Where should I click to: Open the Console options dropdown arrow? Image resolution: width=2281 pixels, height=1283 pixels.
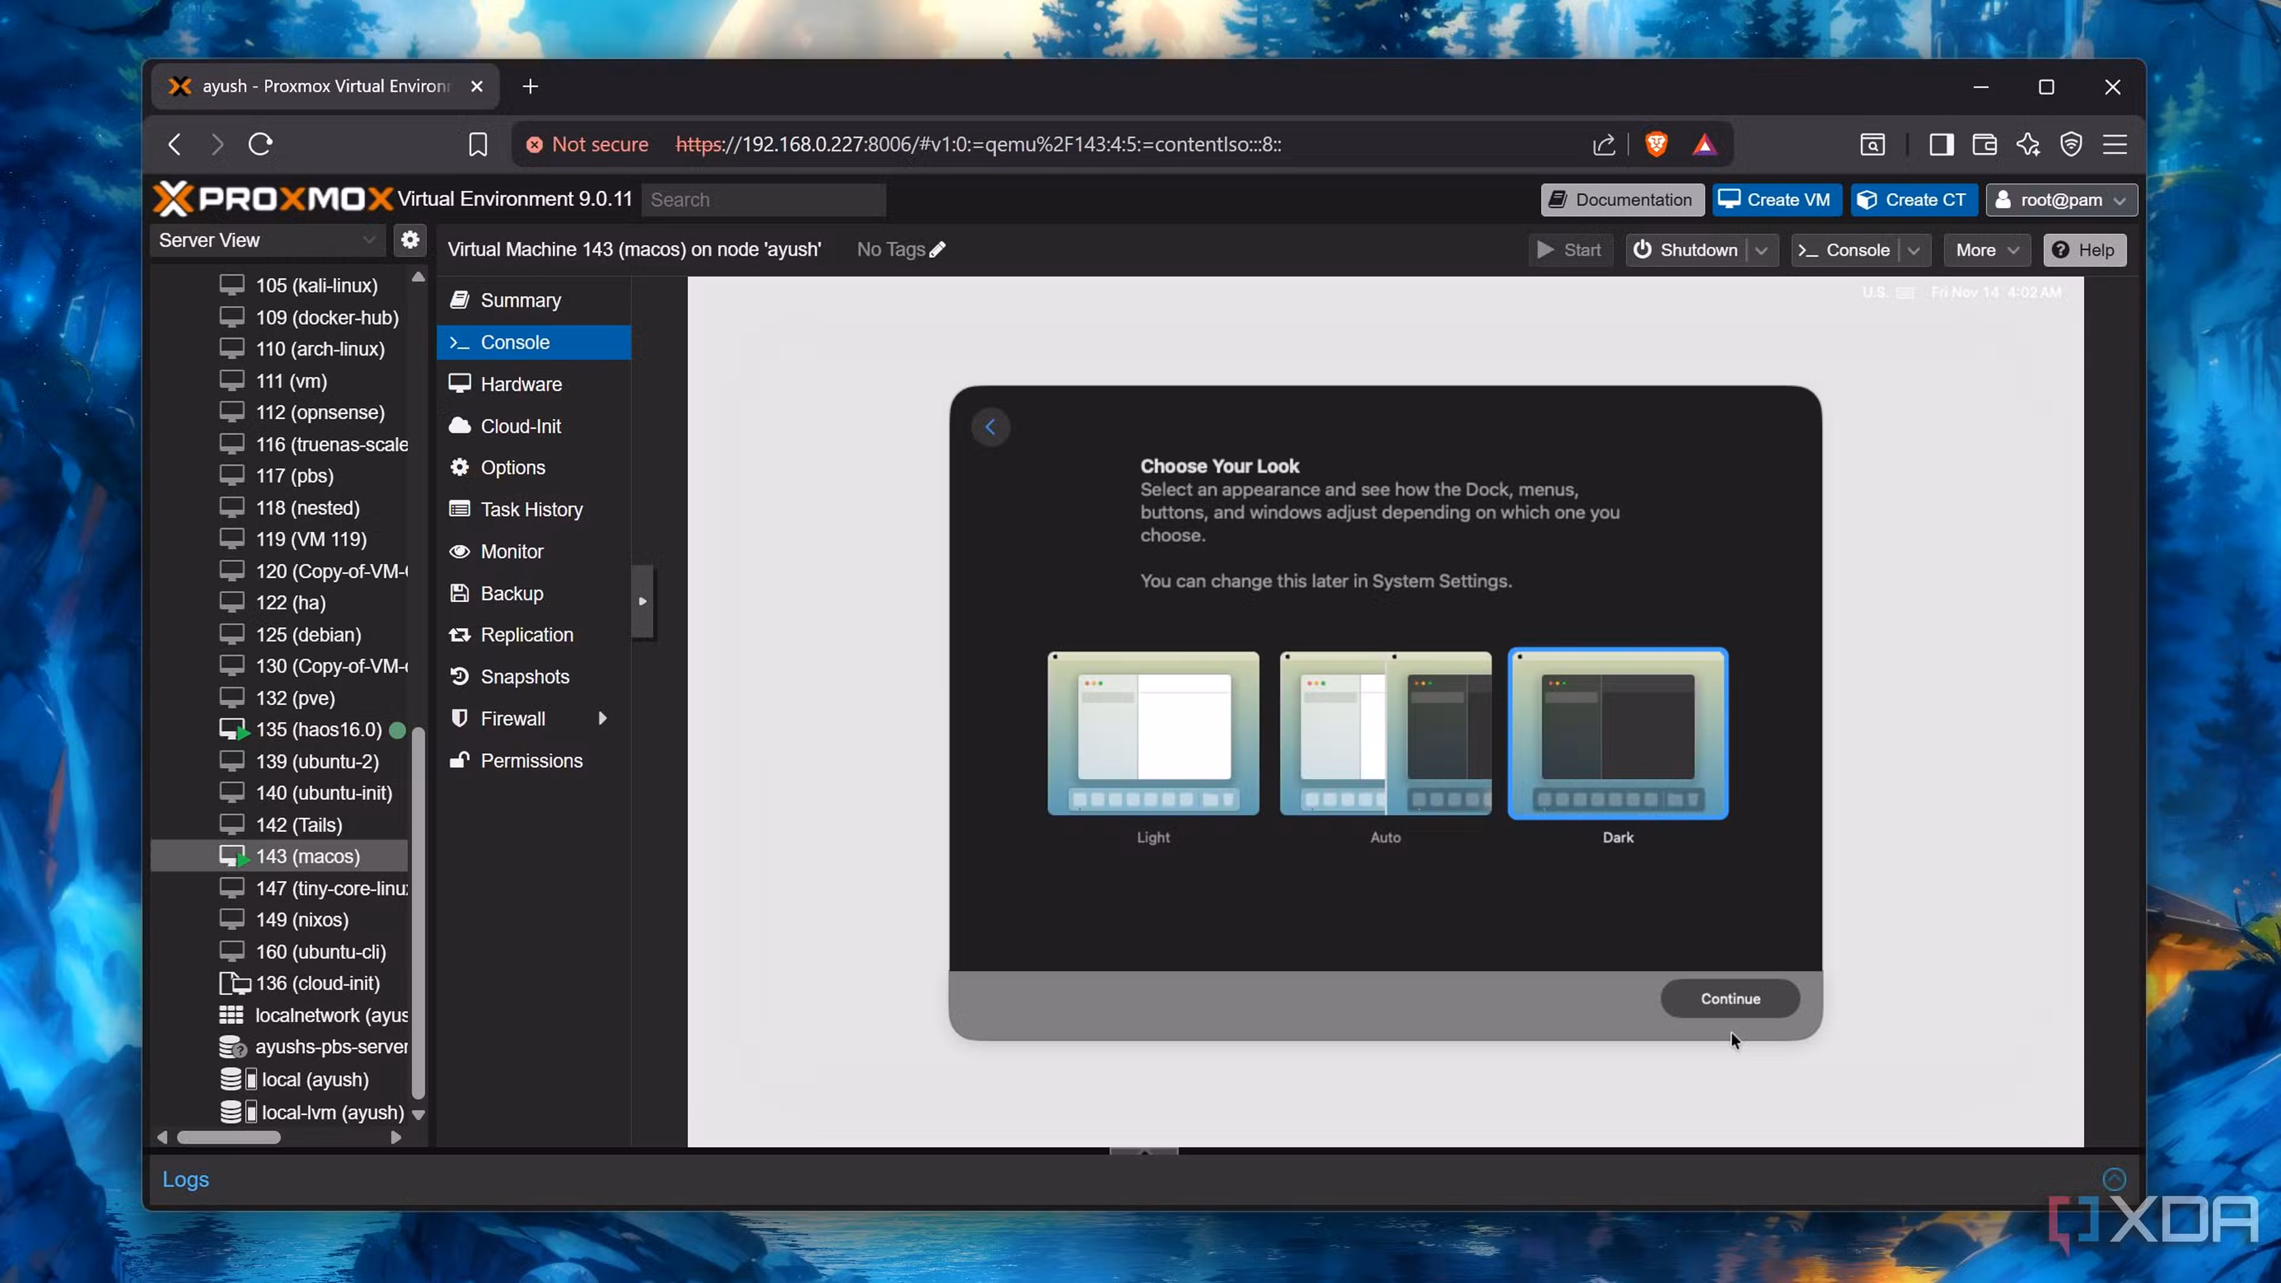point(1913,251)
